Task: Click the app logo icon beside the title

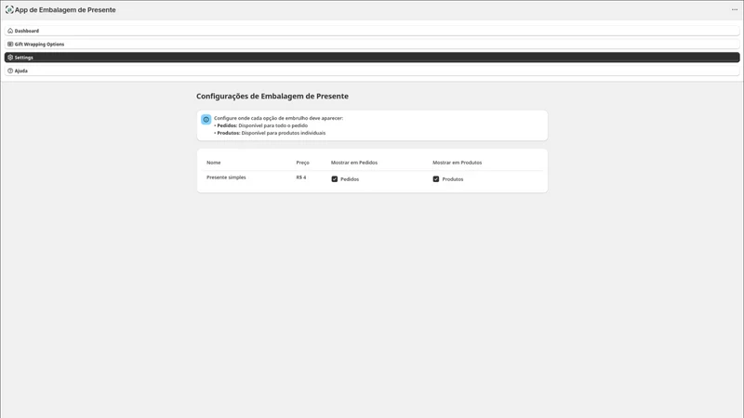Action: tap(9, 10)
